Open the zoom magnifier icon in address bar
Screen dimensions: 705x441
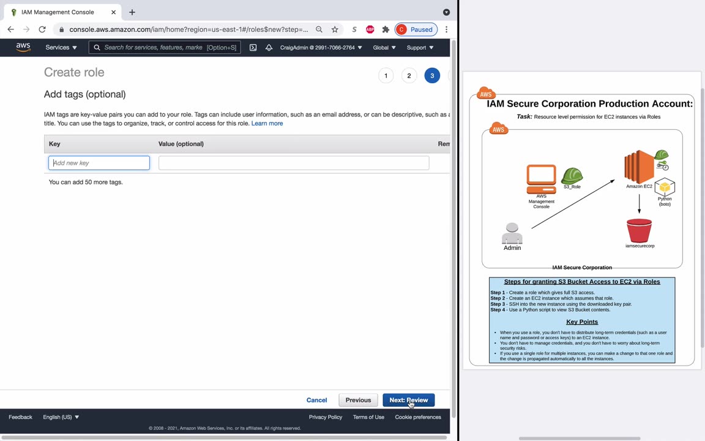(x=319, y=29)
